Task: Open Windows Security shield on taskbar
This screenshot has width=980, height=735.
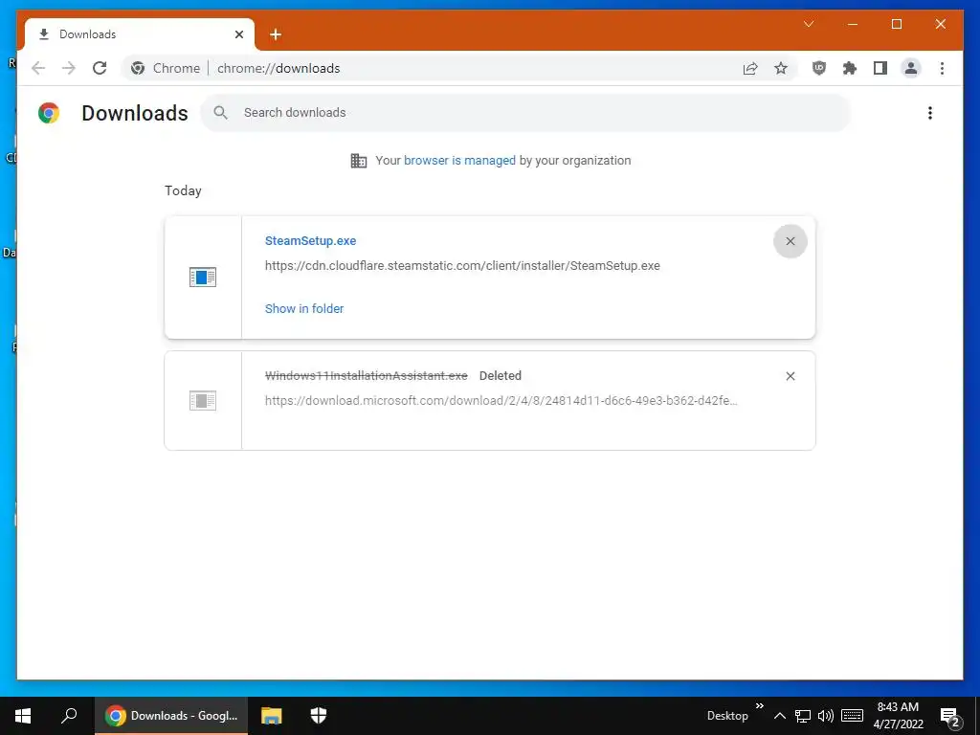Action: [x=318, y=716]
